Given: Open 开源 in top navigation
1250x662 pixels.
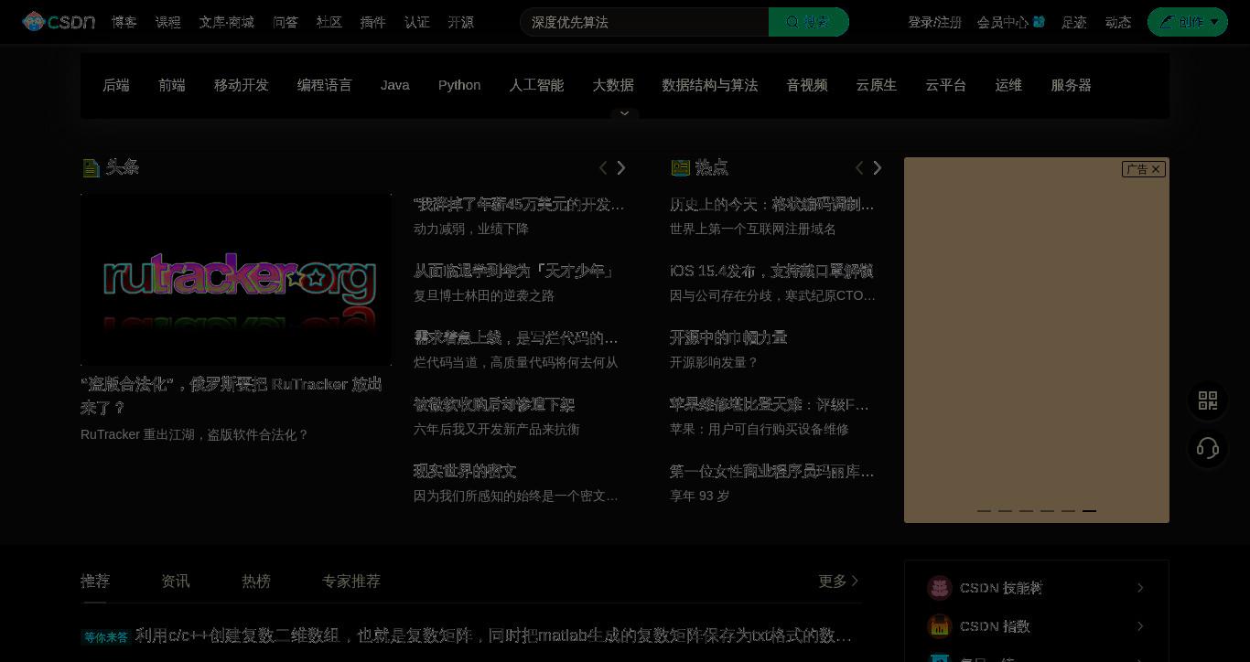Looking at the screenshot, I should (461, 22).
